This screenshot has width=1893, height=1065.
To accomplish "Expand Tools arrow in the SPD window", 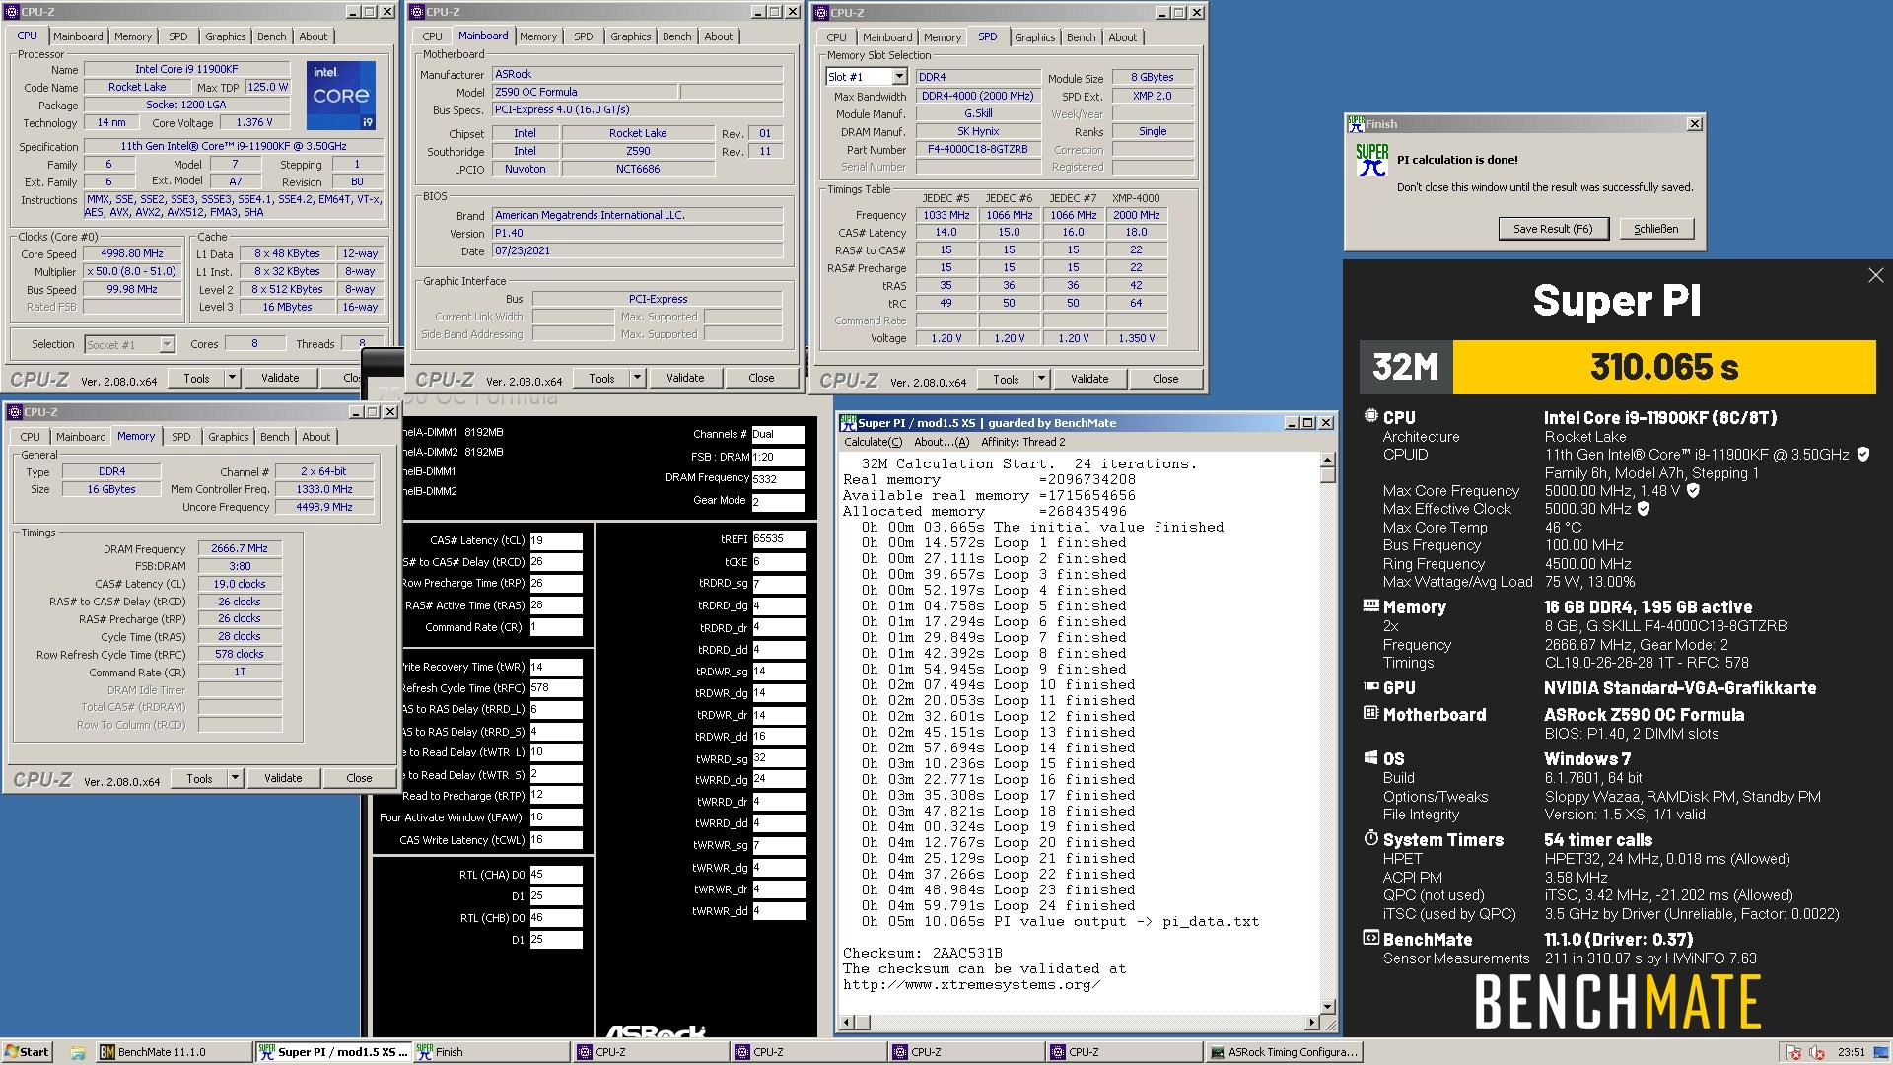I will 1041,379.
